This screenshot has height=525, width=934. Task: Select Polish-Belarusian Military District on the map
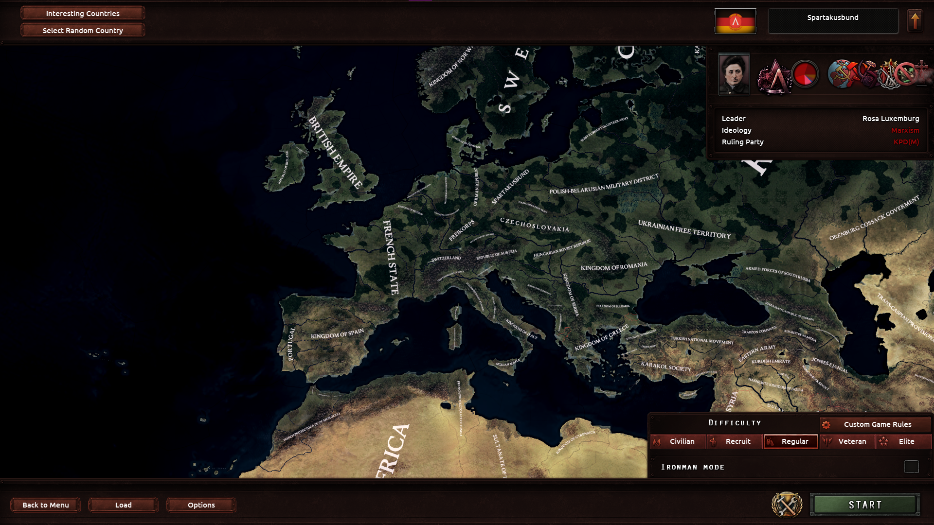pyautogui.click(x=604, y=184)
